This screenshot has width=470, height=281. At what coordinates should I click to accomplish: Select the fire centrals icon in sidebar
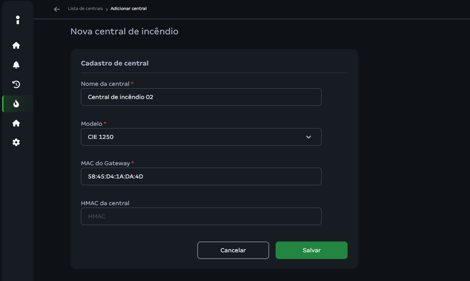(16, 104)
